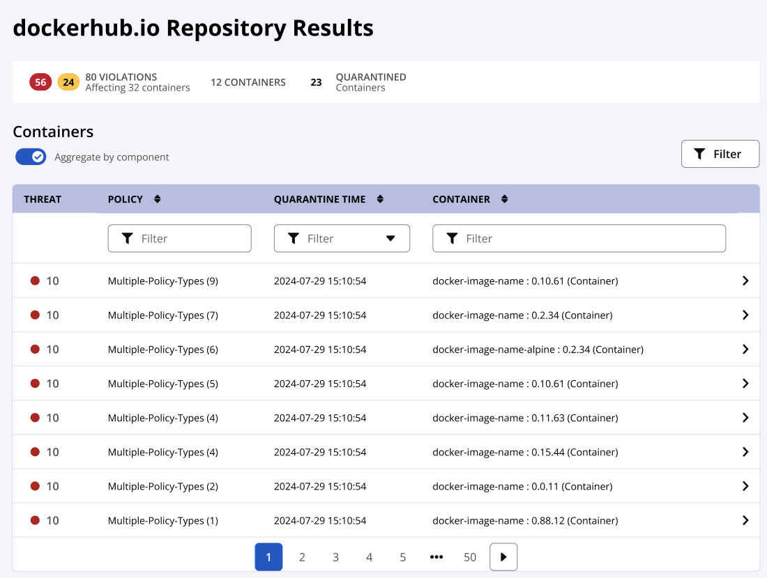Click the 12 CONTAINERS summary text

[x=248, y=82]
